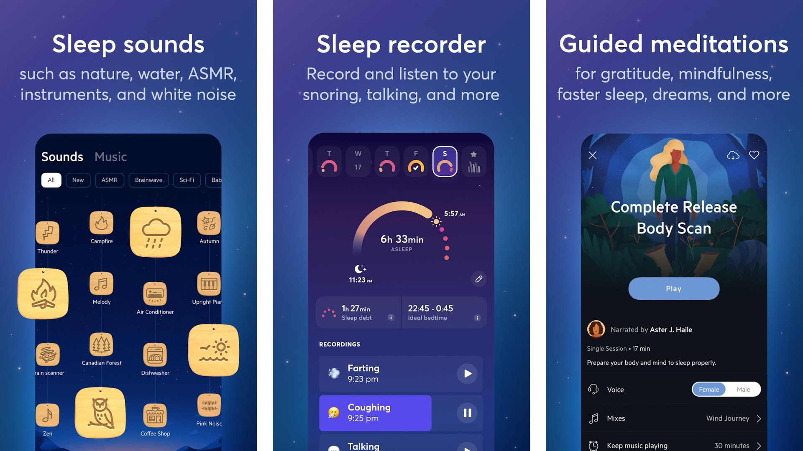Expand the sleep debt info tooltip

(x=391, y=318)
